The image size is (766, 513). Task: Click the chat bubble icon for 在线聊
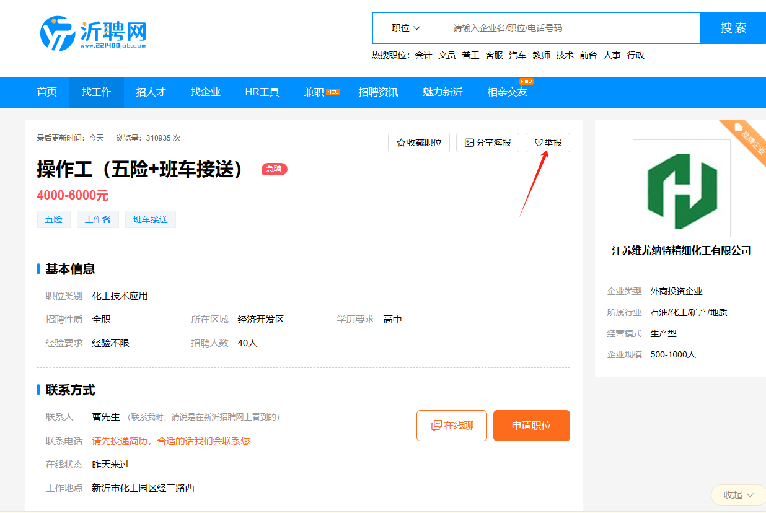coord(436,426)
